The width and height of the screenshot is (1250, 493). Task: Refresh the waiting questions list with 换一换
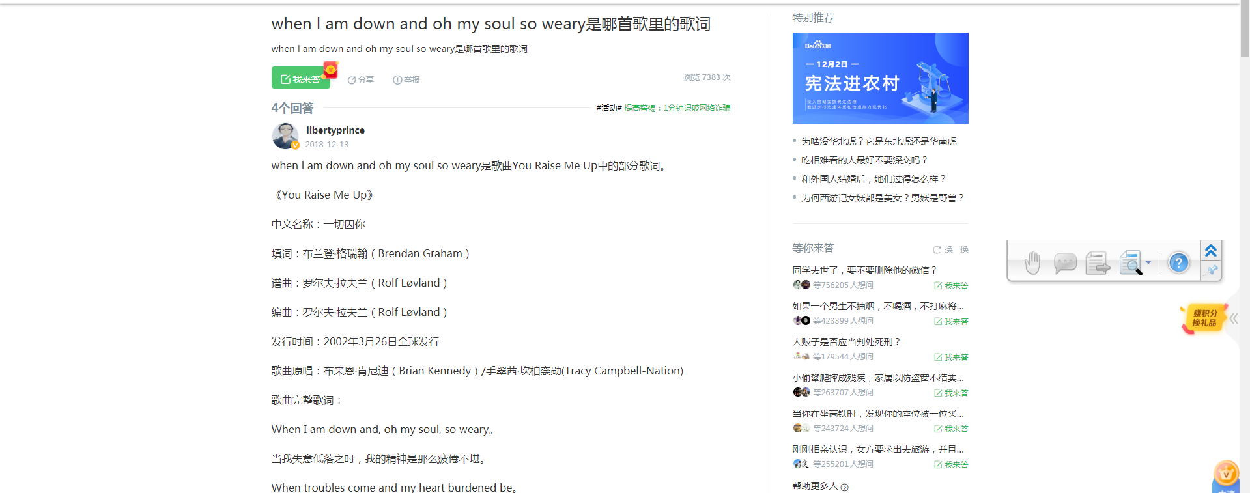click(951, 249)
